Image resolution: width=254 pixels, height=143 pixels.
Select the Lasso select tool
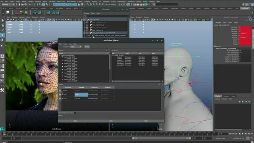(2, 25)
